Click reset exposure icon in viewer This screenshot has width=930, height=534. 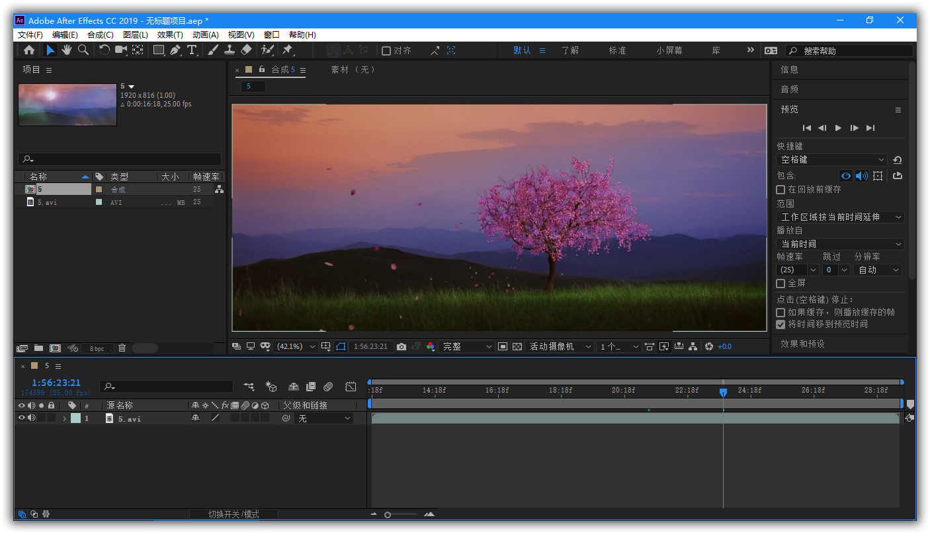(x=709, y=346)
